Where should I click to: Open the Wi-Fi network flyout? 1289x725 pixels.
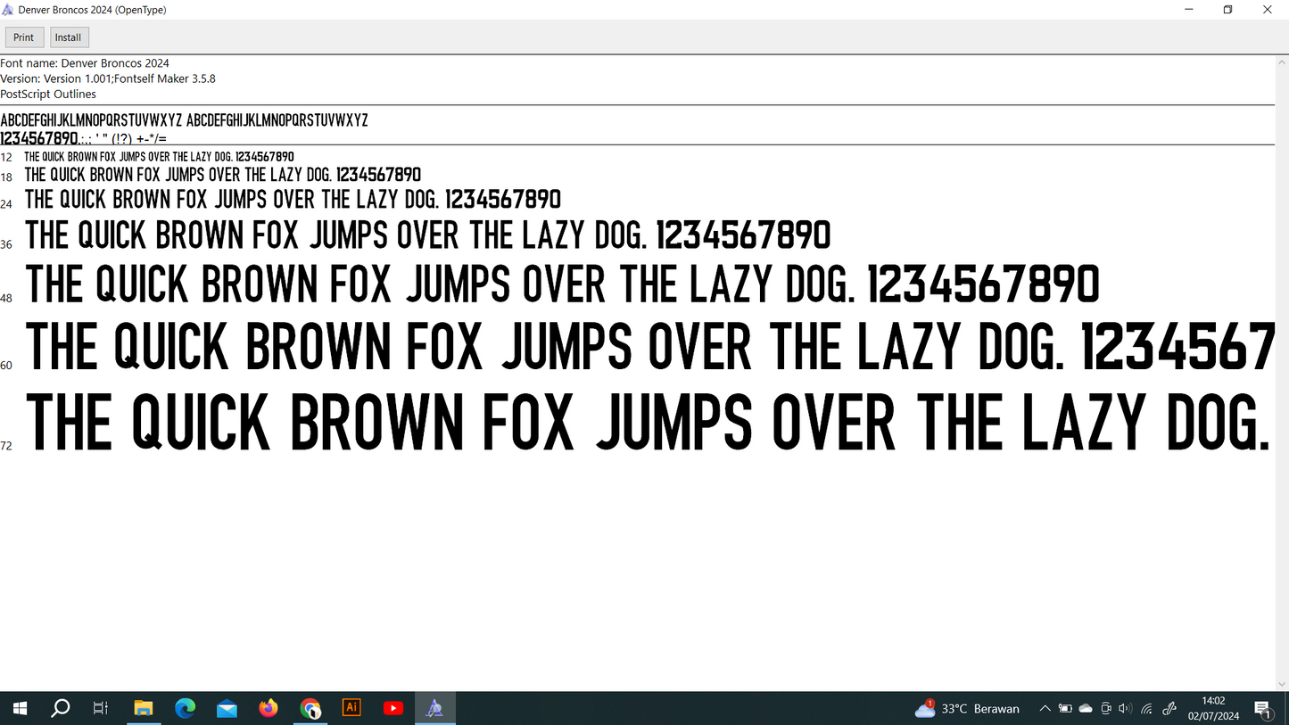[x=1147, y=709]
